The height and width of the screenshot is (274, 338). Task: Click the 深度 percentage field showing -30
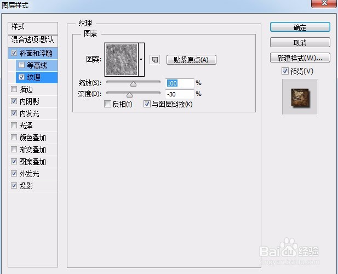[x=179, y=94]
